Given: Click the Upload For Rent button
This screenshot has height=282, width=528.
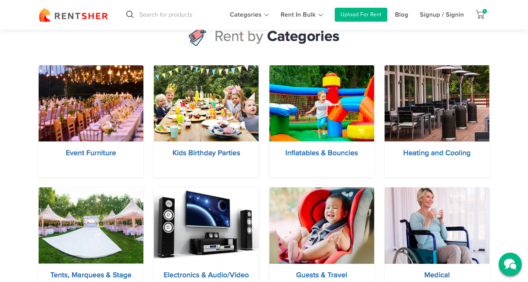Looking at the screenshot, I should pyautogui.click(x=361, y=15).
